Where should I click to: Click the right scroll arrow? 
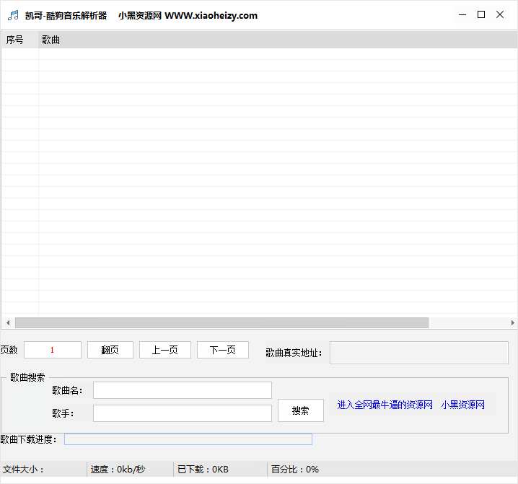pyautogui.click(x=512, y=322)
